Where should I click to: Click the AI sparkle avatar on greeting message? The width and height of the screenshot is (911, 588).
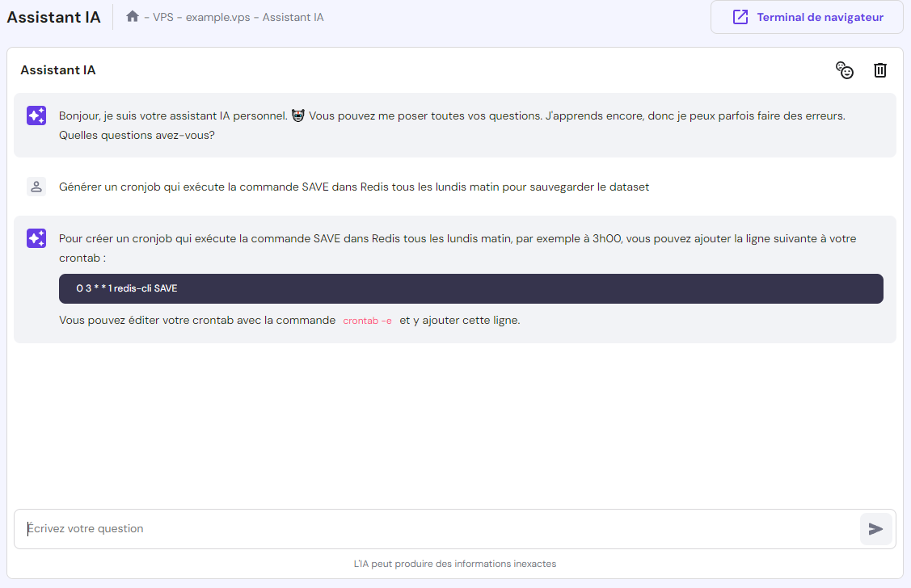(36, 115)
